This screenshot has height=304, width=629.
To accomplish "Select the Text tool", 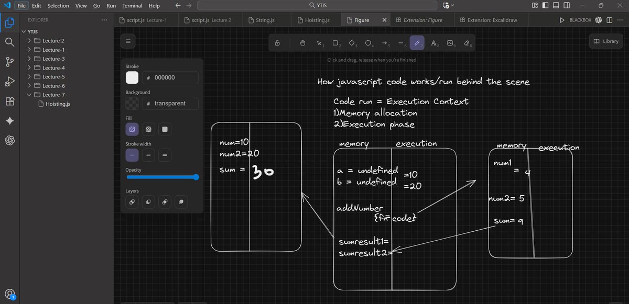I will tap(433, 43).
